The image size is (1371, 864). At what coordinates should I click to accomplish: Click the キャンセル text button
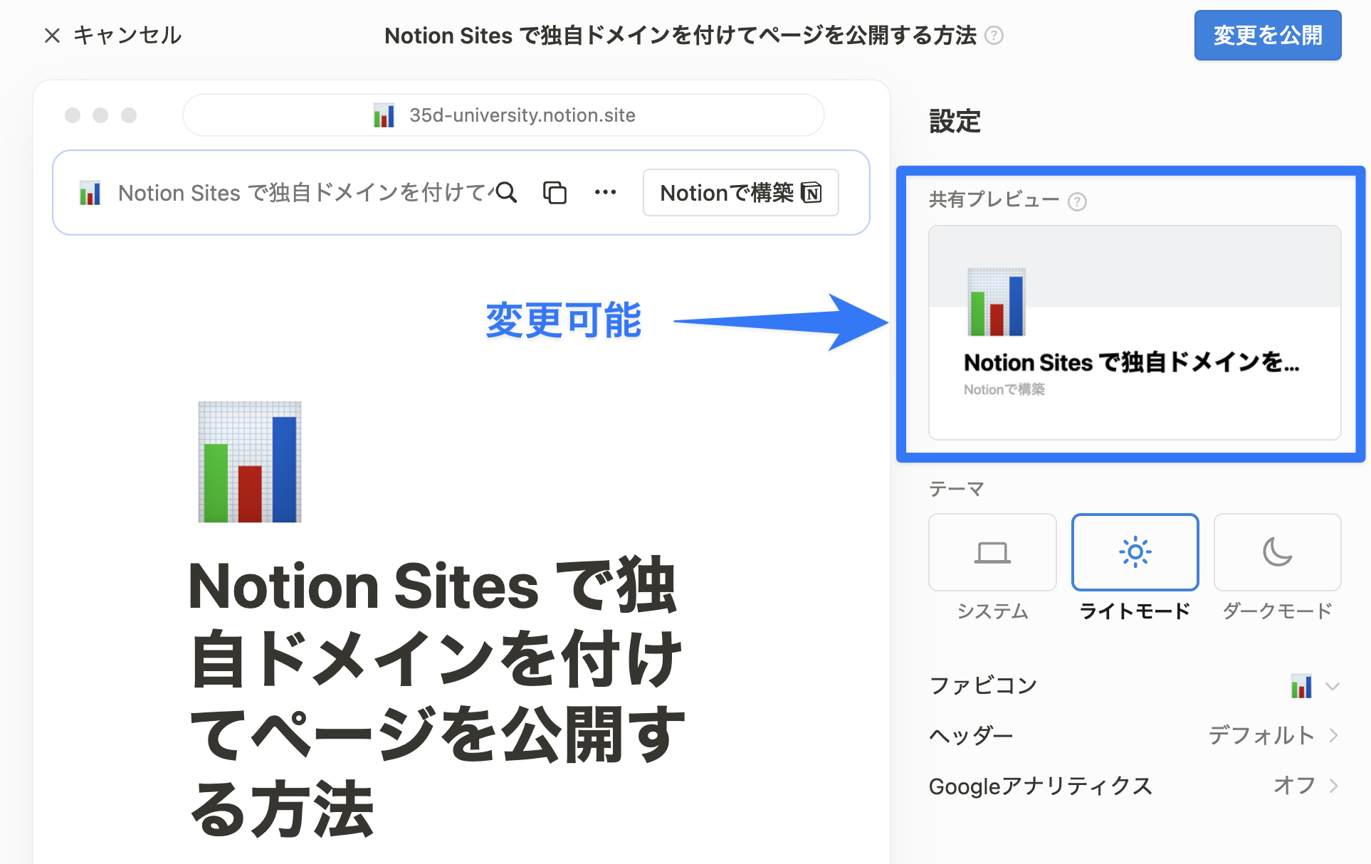click(x=127, y=35)
